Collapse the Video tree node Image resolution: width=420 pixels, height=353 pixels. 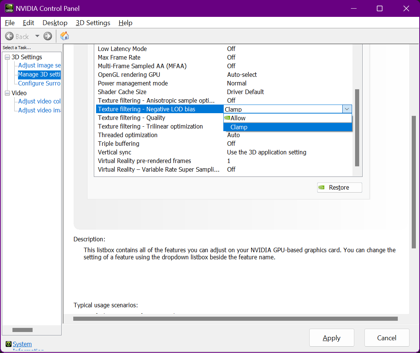click(x=7, y=93)
